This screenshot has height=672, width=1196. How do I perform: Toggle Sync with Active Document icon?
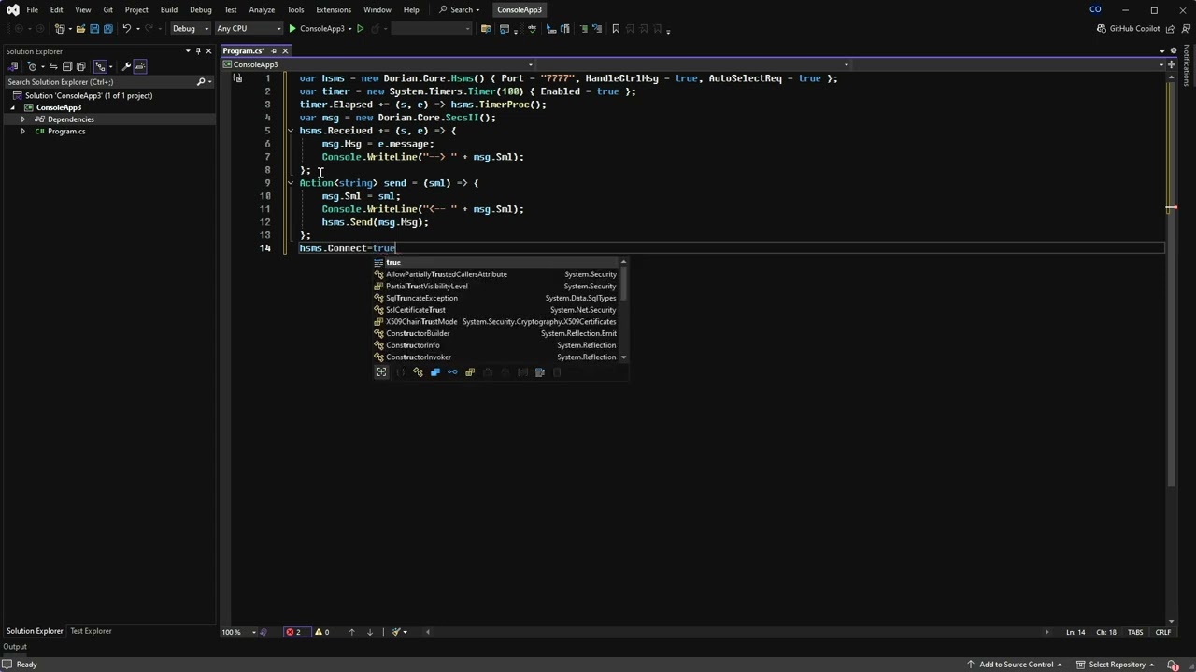[x=52, y=66]
